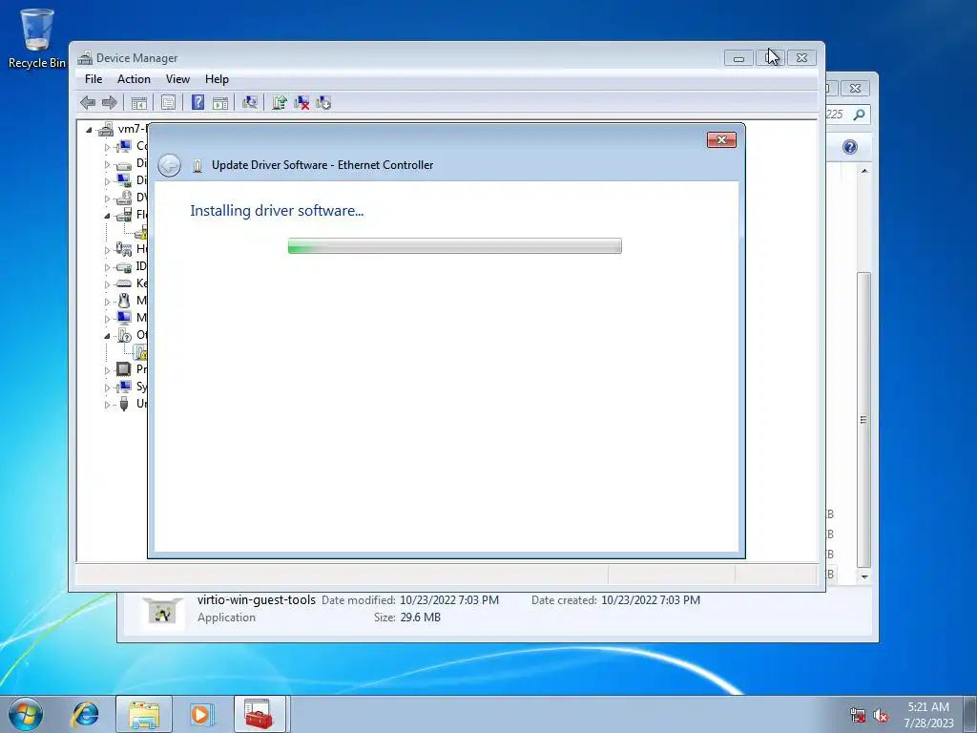The height and width of the screenshot is (733, 977).
Task: Expand the Keyboards node arrow
Action: coord(107,284)
